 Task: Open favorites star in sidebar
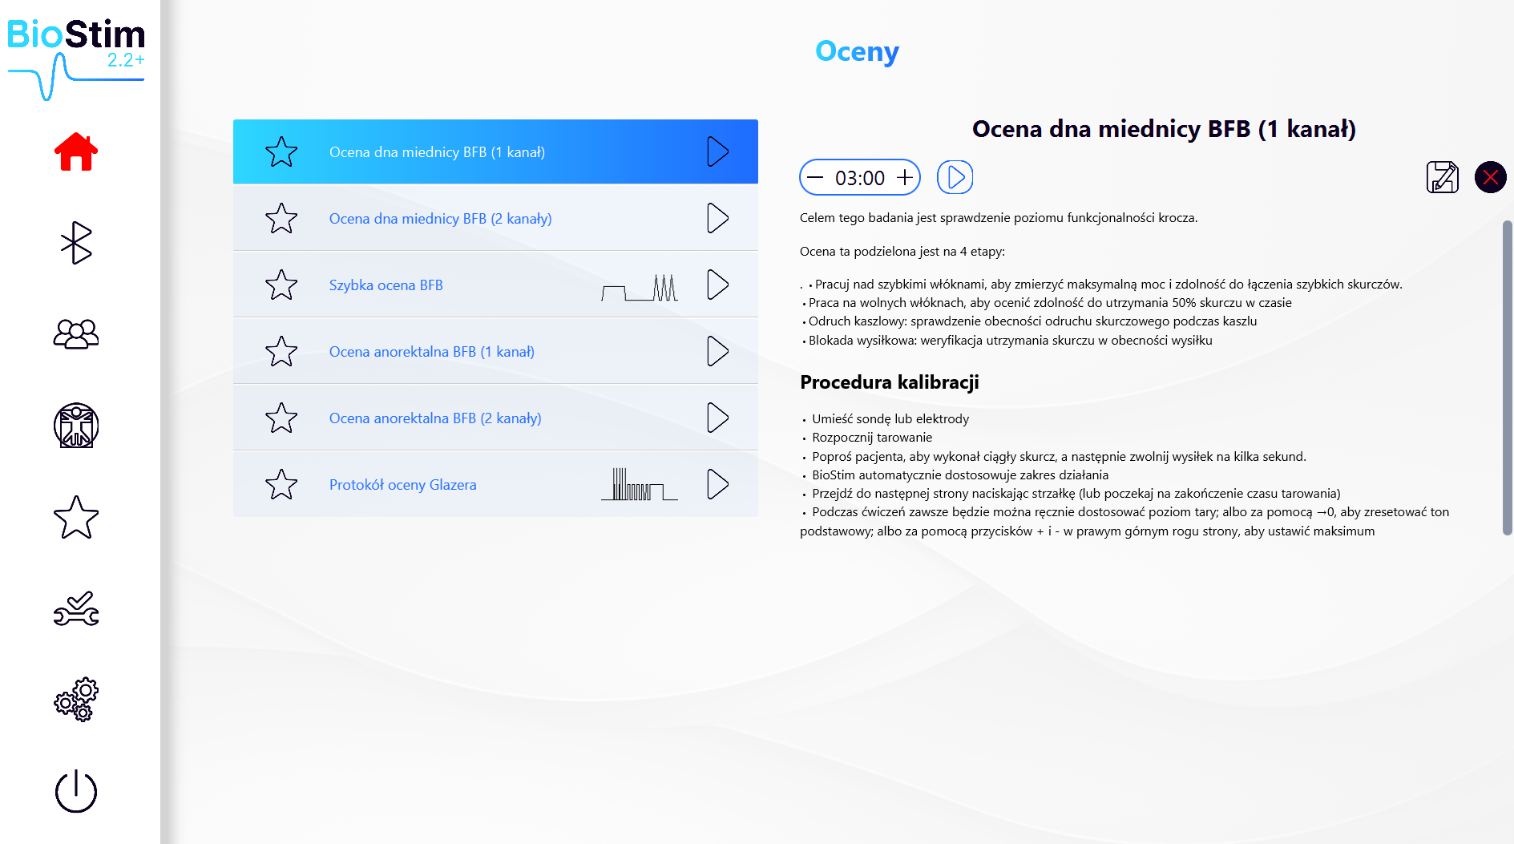pyautogui.click(x=76, y=517)
